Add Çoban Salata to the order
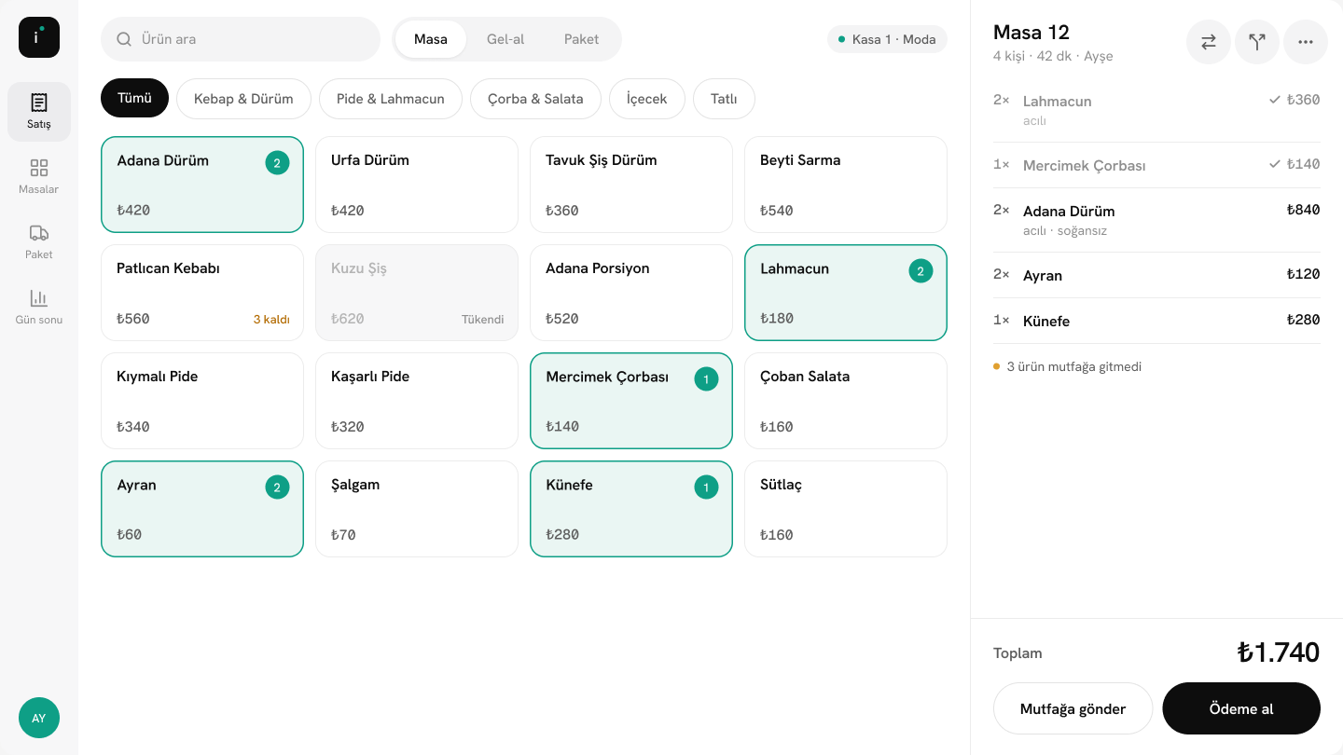Viewport: 1343px width, 755px height. click(x=846, y=401)
